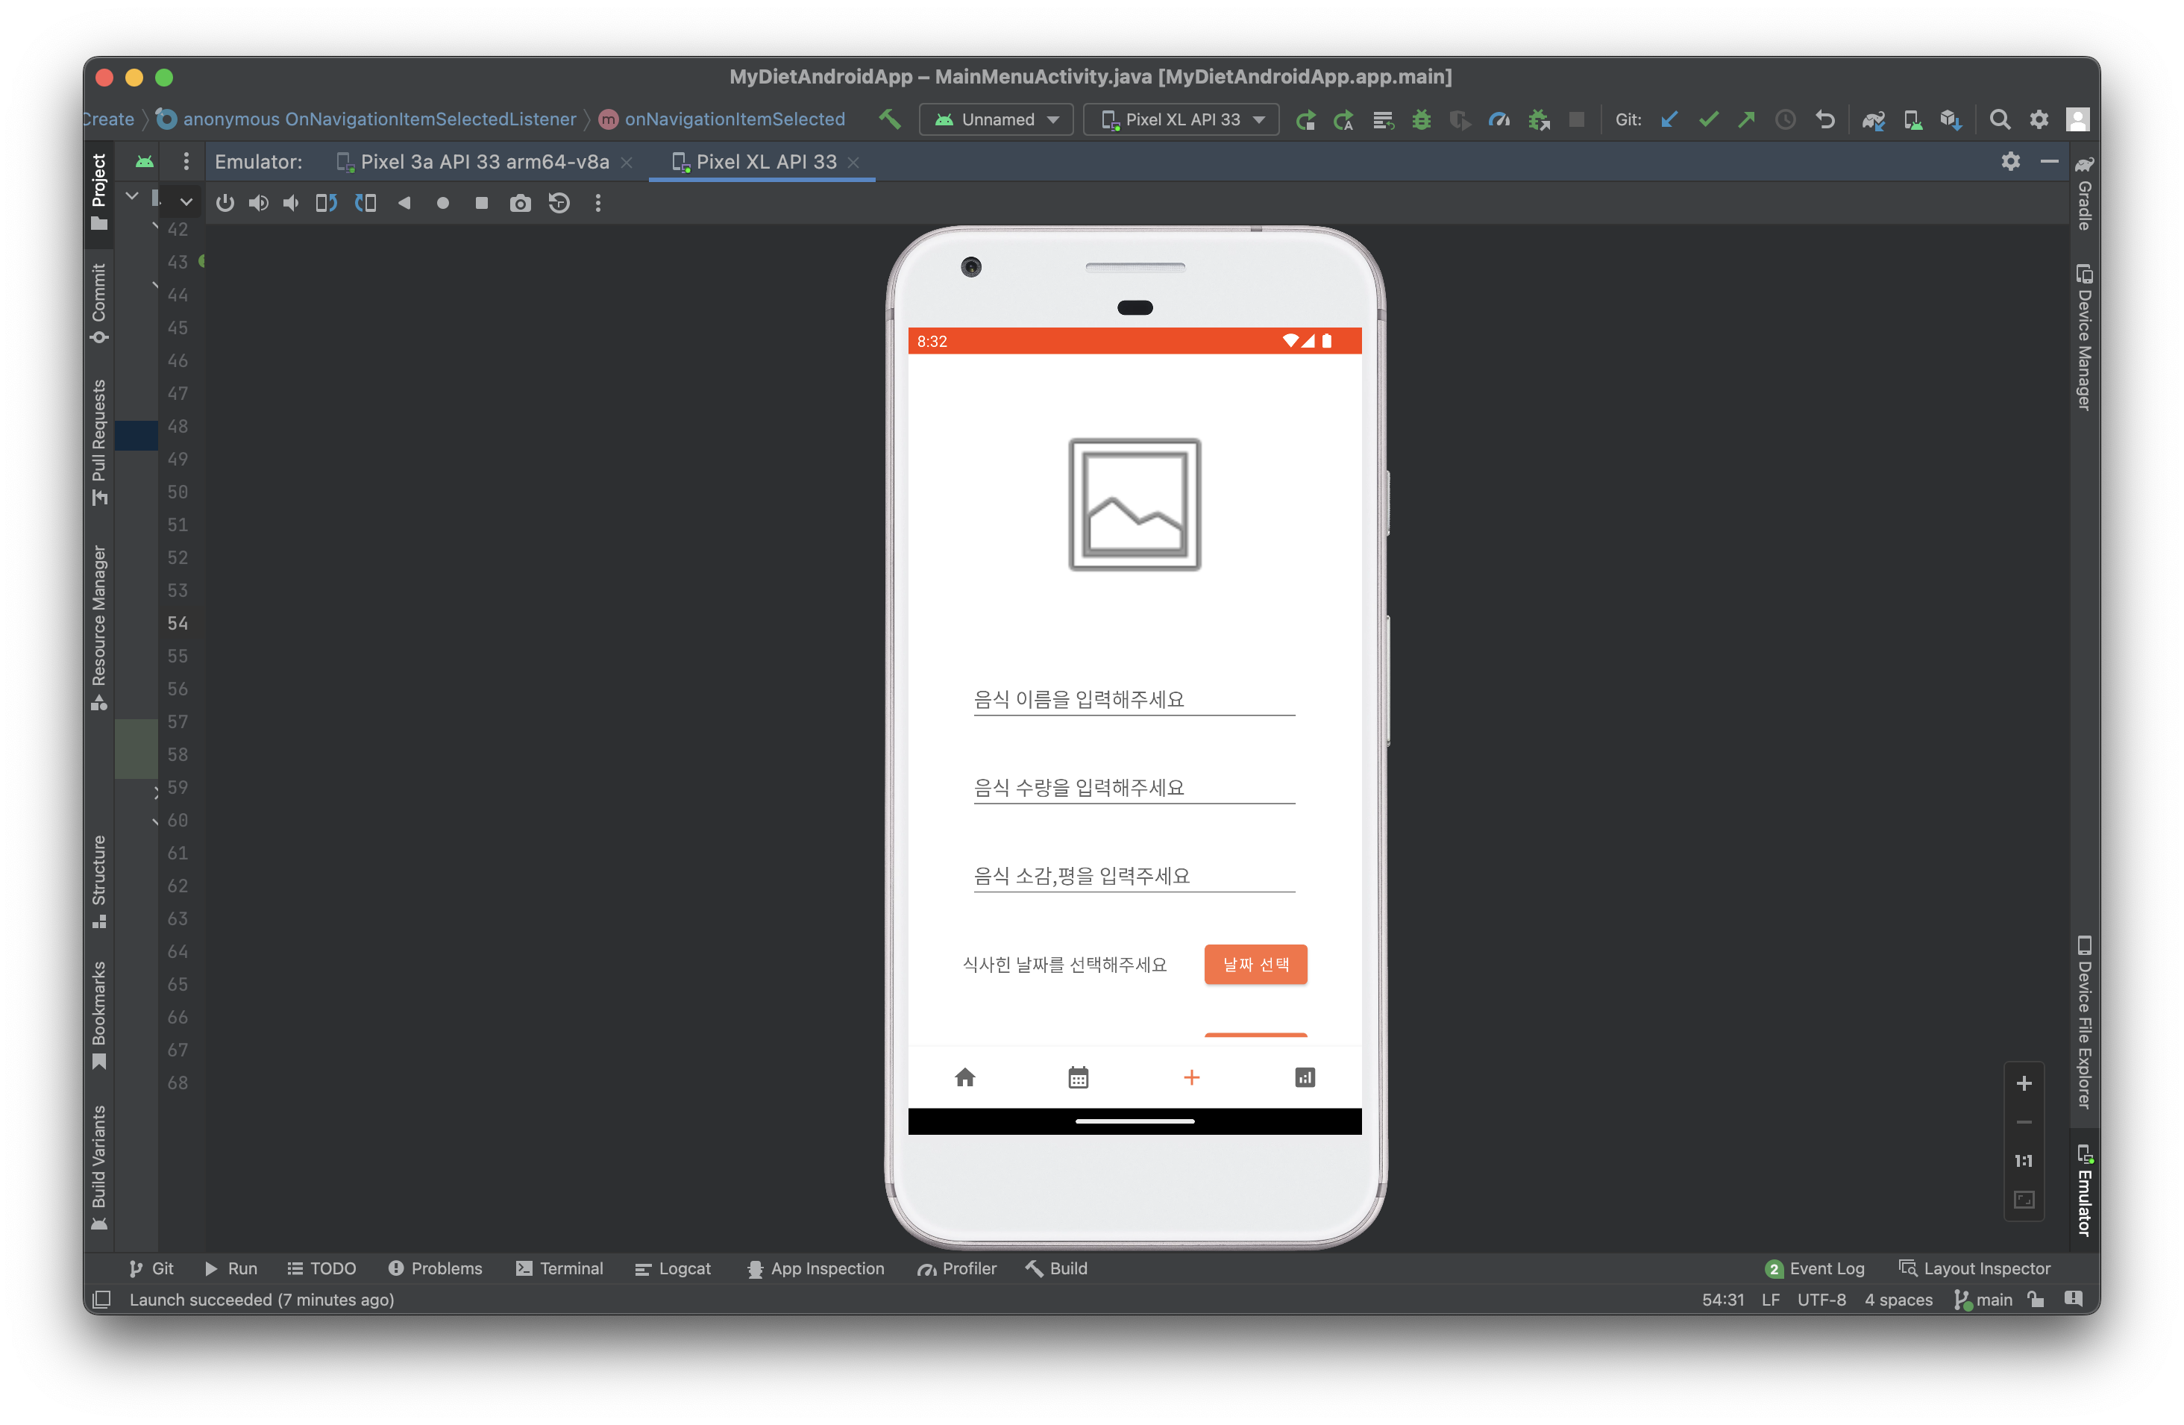Image resolution: width=2184 pixels, height=1425 pixels.
Task: Click the Debug app icon in toolbar
Action: [1422, 119]
